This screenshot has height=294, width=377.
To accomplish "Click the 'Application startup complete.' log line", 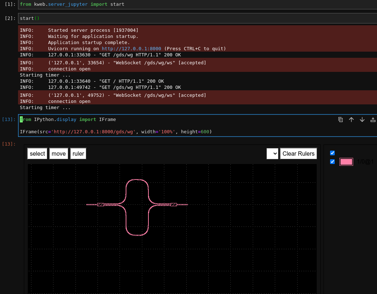I will coord(75,43).
